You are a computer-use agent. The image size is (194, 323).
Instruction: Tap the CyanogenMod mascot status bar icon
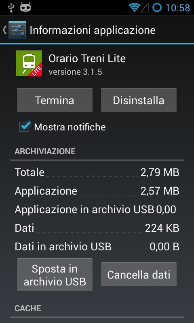[x=25, y=7]
